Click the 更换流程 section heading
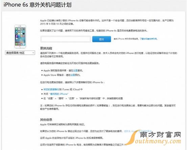Image resolution: width=187 pixels, height=150 pixels. click(x=46, y=48)
